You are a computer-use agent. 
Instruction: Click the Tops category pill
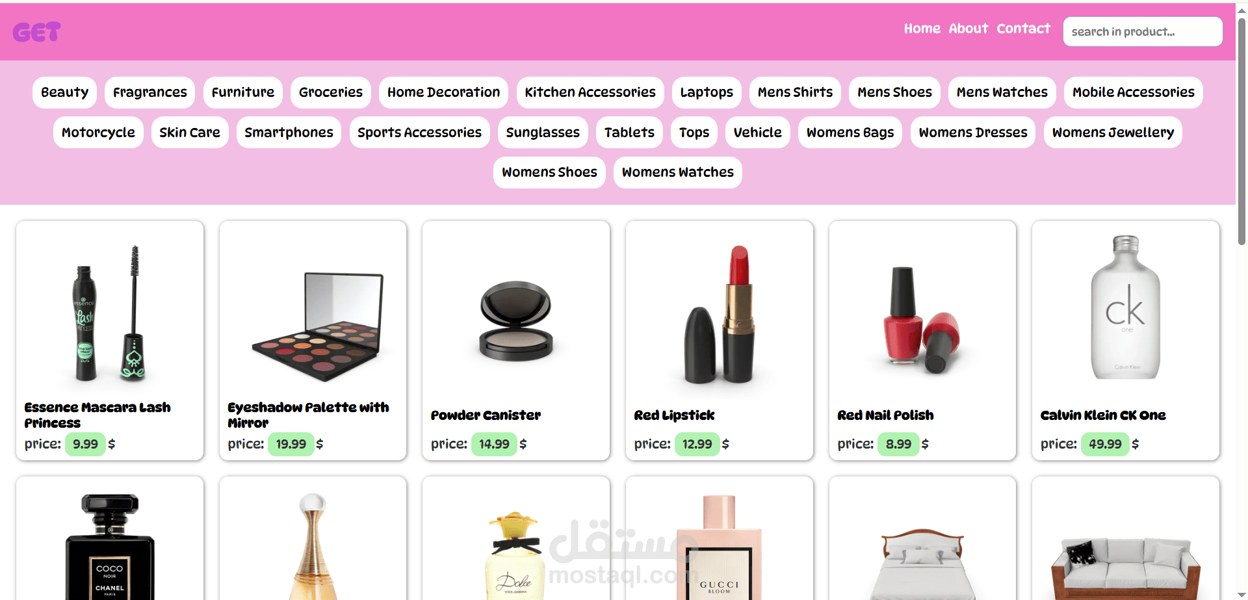pyautogui.click(x=694, y=133)
